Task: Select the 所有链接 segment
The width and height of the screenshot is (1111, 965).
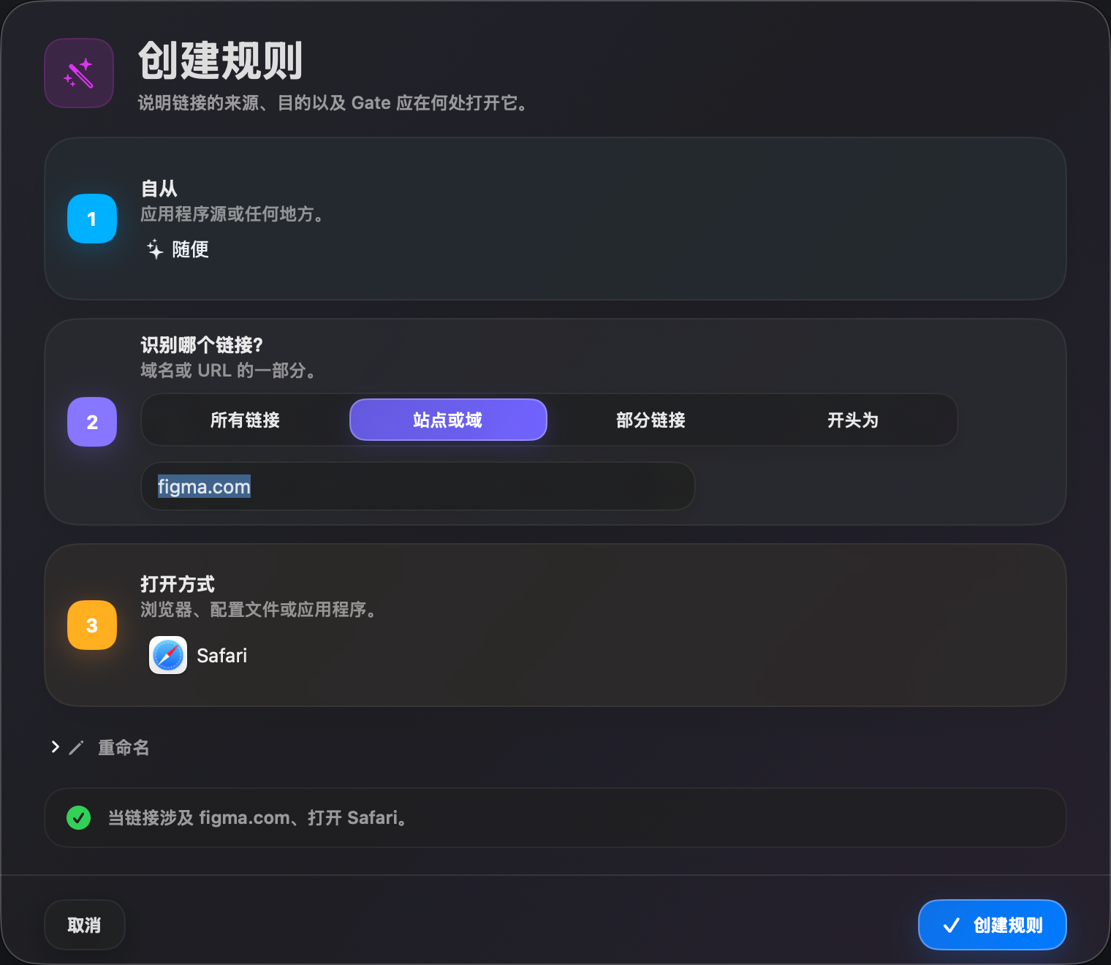Action: [x=245, y=420]
